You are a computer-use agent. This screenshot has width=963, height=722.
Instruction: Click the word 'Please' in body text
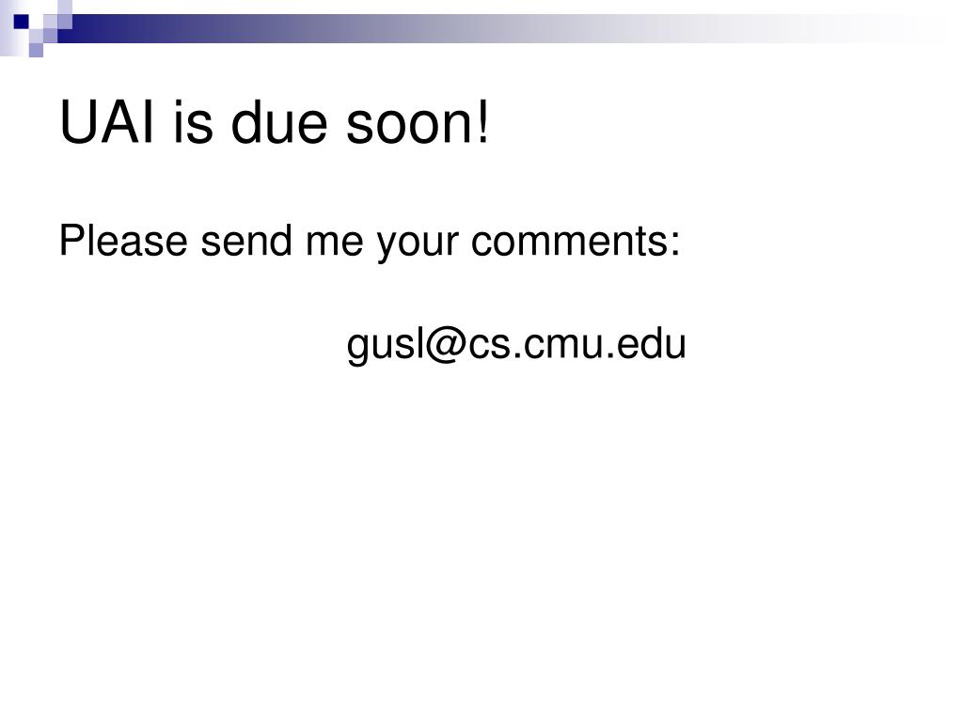pos(123,241)
